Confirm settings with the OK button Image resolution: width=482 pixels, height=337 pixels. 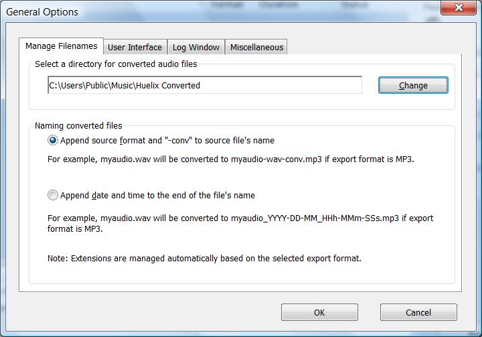(x=319, y=312)
